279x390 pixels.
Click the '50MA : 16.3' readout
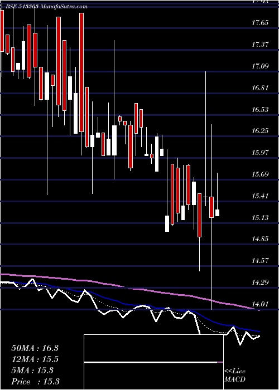pyautogui.click(x=35, y=348)
